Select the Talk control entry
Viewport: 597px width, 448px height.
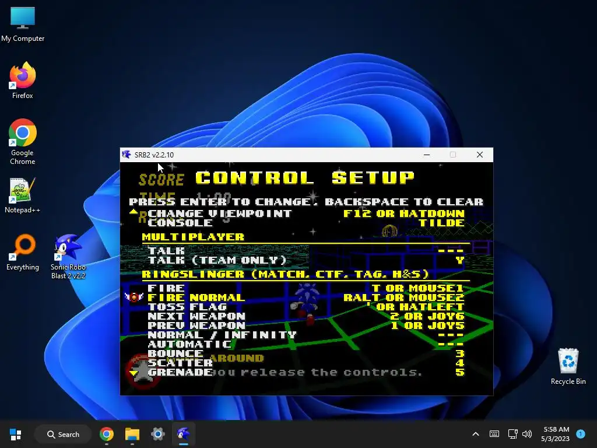166,251
